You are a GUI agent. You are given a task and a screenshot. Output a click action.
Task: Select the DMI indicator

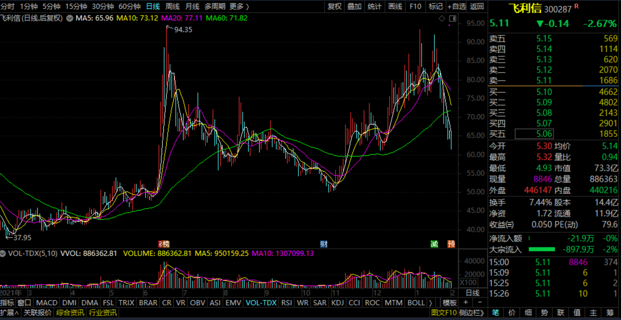click(69, 303)
